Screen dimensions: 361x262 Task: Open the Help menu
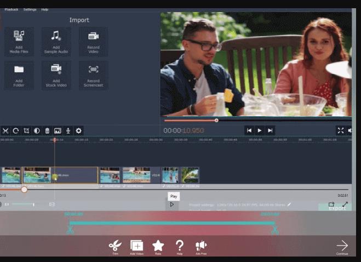[44, 9]
